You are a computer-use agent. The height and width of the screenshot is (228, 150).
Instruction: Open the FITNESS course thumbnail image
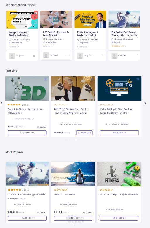(119, 174)
